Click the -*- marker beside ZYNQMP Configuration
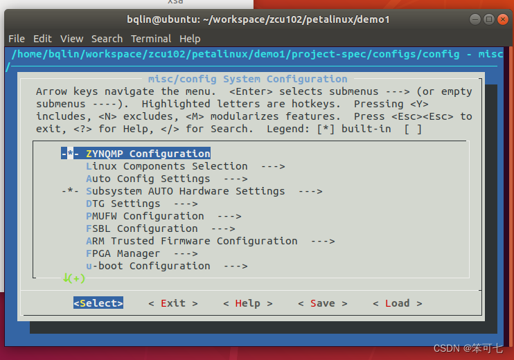 tap(70, 153)
